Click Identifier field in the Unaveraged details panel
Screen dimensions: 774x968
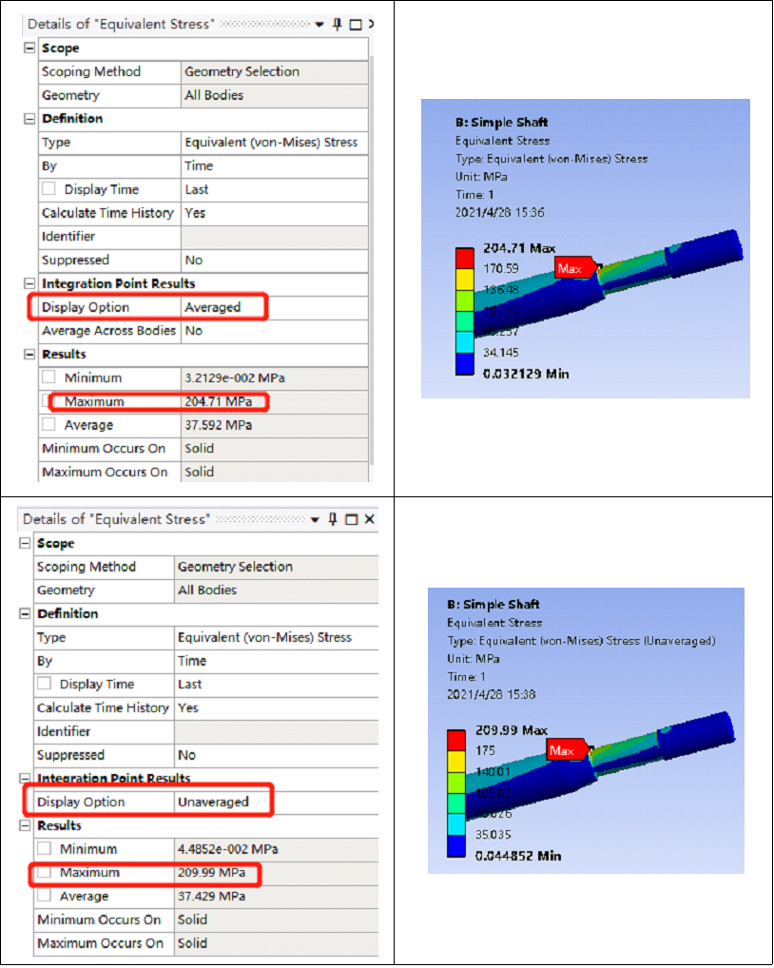[x=277, y=731]
